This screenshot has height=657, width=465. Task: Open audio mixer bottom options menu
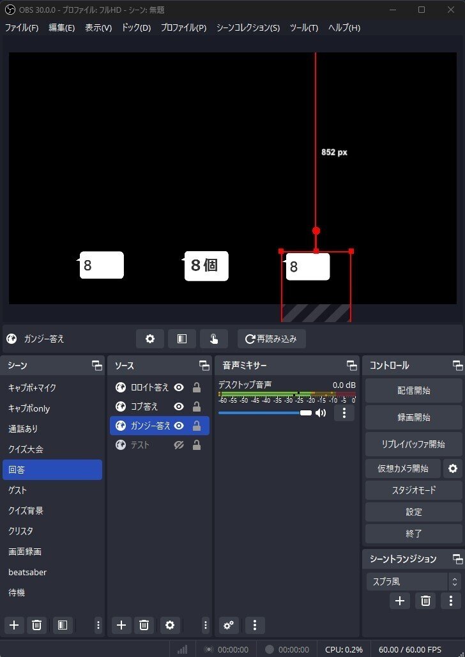(x=255, y=625)
